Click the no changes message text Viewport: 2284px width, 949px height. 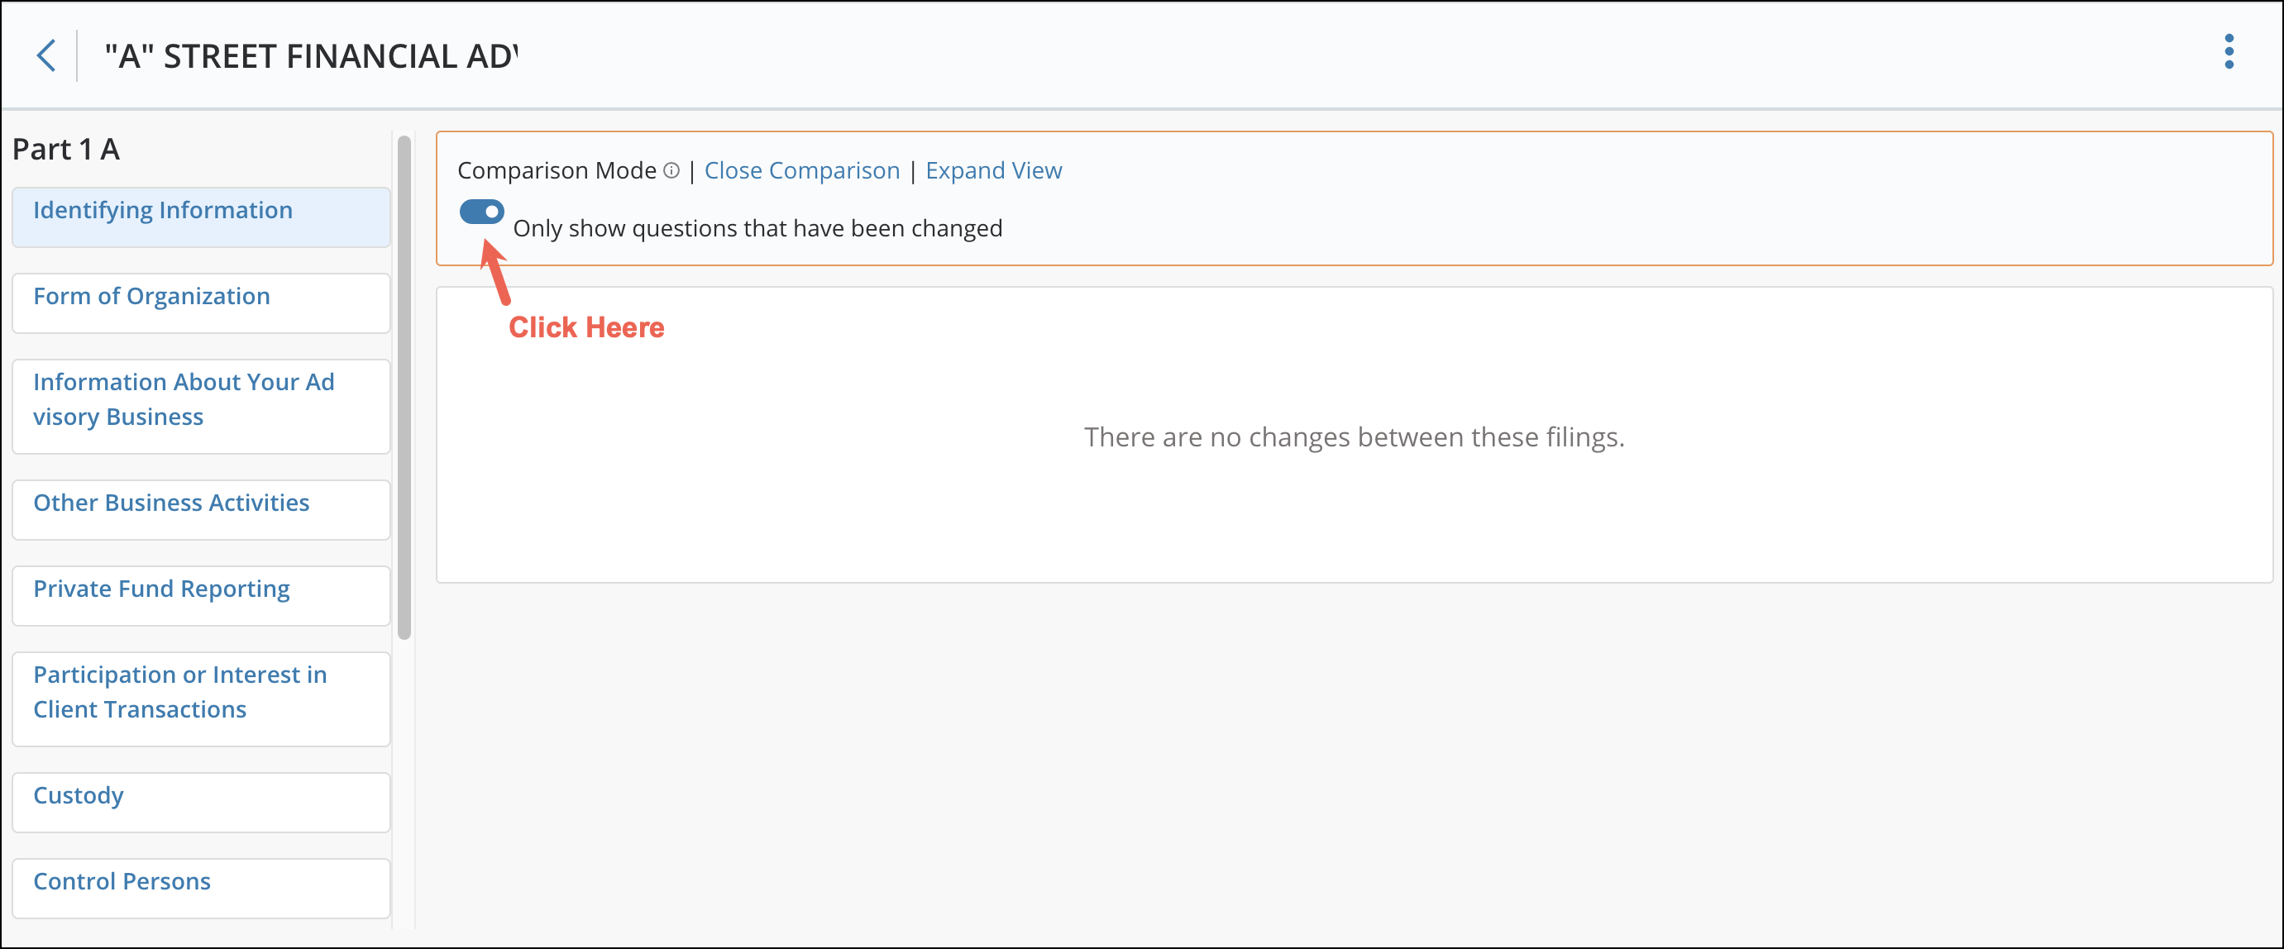tap(1353, 436)
